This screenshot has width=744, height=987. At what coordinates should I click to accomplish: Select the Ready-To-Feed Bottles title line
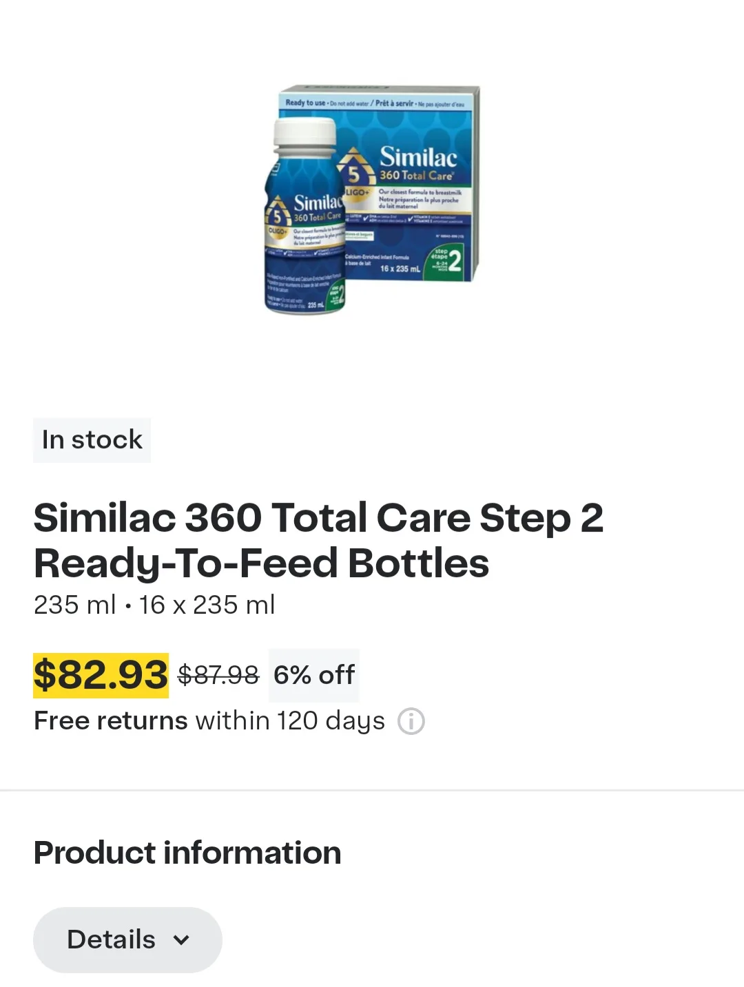point(260,563)
